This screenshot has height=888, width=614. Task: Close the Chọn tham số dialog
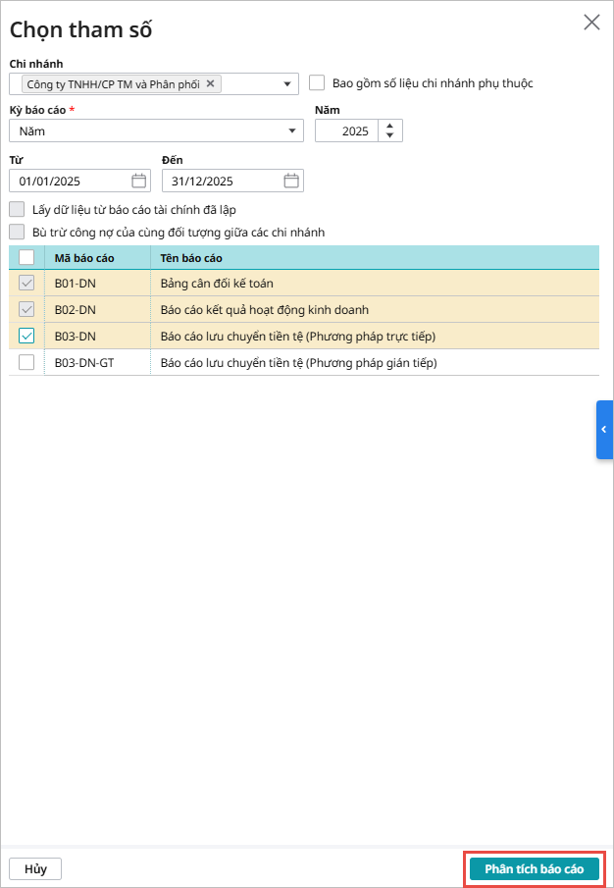(591, 23)
